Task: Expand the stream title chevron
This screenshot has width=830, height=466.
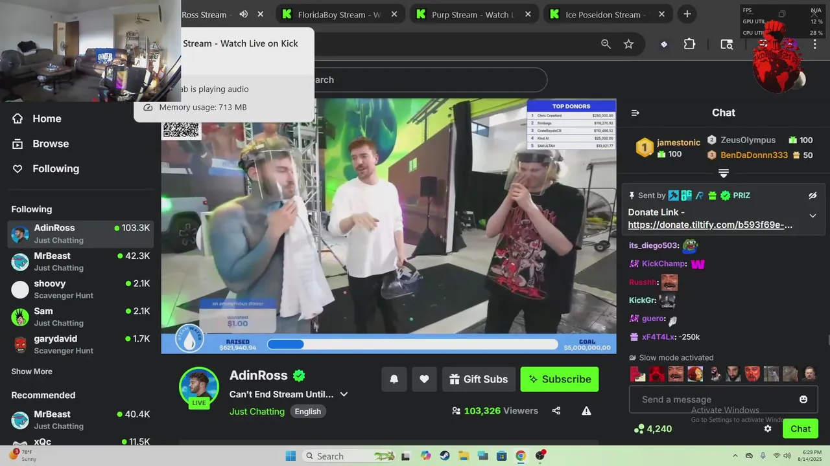Action: tap(344, 394)
